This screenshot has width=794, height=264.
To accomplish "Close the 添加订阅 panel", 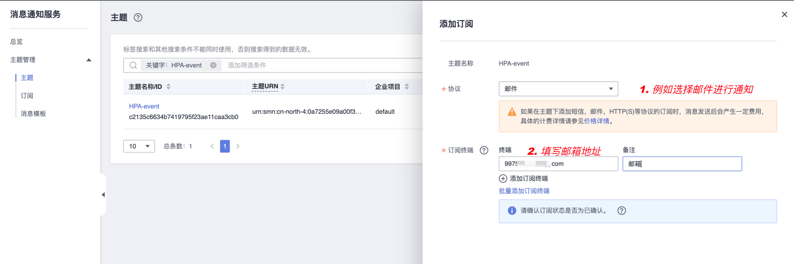I will click(x=784, y=15).
